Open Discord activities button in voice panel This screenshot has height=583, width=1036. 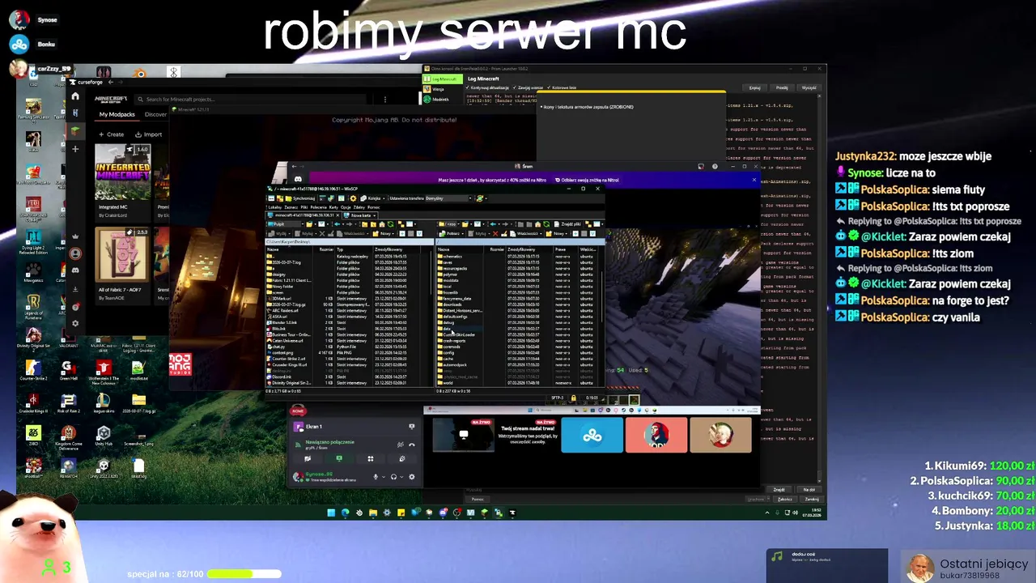pyautogui.click(x=371, y=459)
